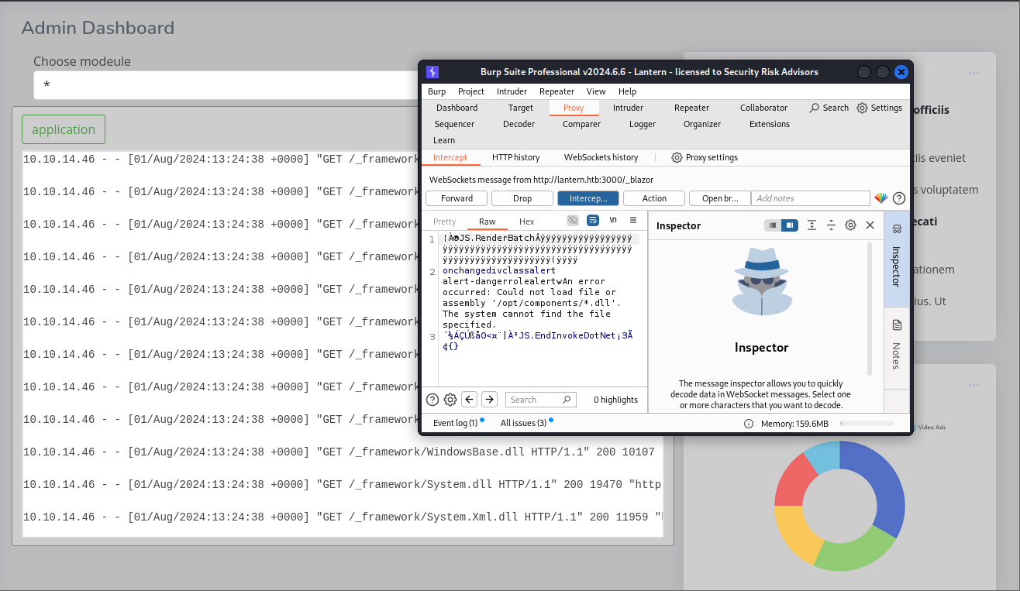1020x591 pixels.
Task: Switch to the Learn tab
Action: pos(444,140)
